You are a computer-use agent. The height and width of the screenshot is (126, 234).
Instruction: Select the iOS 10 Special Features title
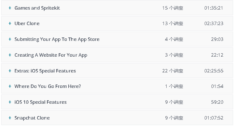pos(40,102)
